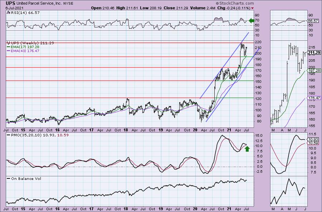Click the 211.29 price tag in the side panel
This screenshot has height=212, width=322.
(x=314, y=52)
